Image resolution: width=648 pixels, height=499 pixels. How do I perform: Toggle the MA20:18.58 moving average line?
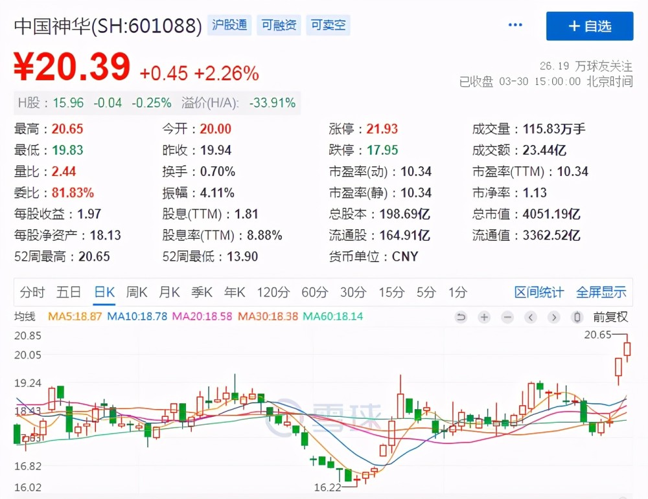[x=202, y=316]
